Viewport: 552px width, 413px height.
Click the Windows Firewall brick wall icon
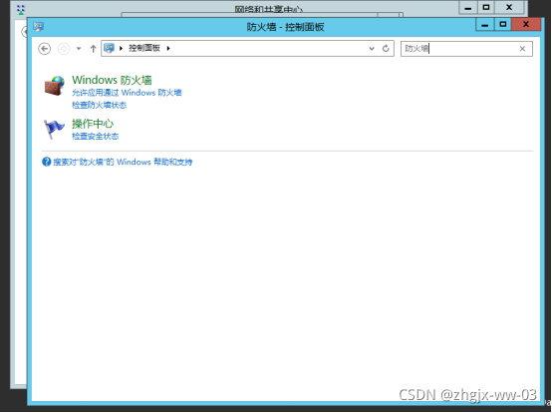pyautogui.click(x=55, y=86)
